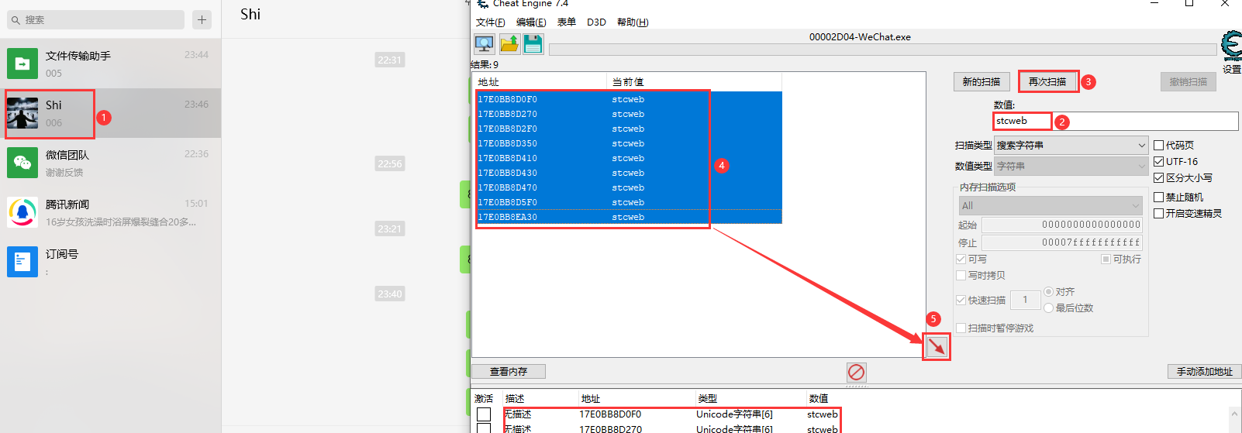The width and height of the screenshot is (1242, 433).
Task: Click the fast scan alignment value field
Action: [x=1025, y=300]
